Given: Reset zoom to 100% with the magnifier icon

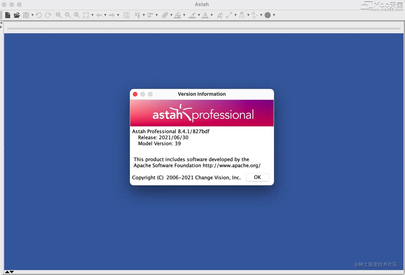Looking at the screenshot, I should coord(59,15).
